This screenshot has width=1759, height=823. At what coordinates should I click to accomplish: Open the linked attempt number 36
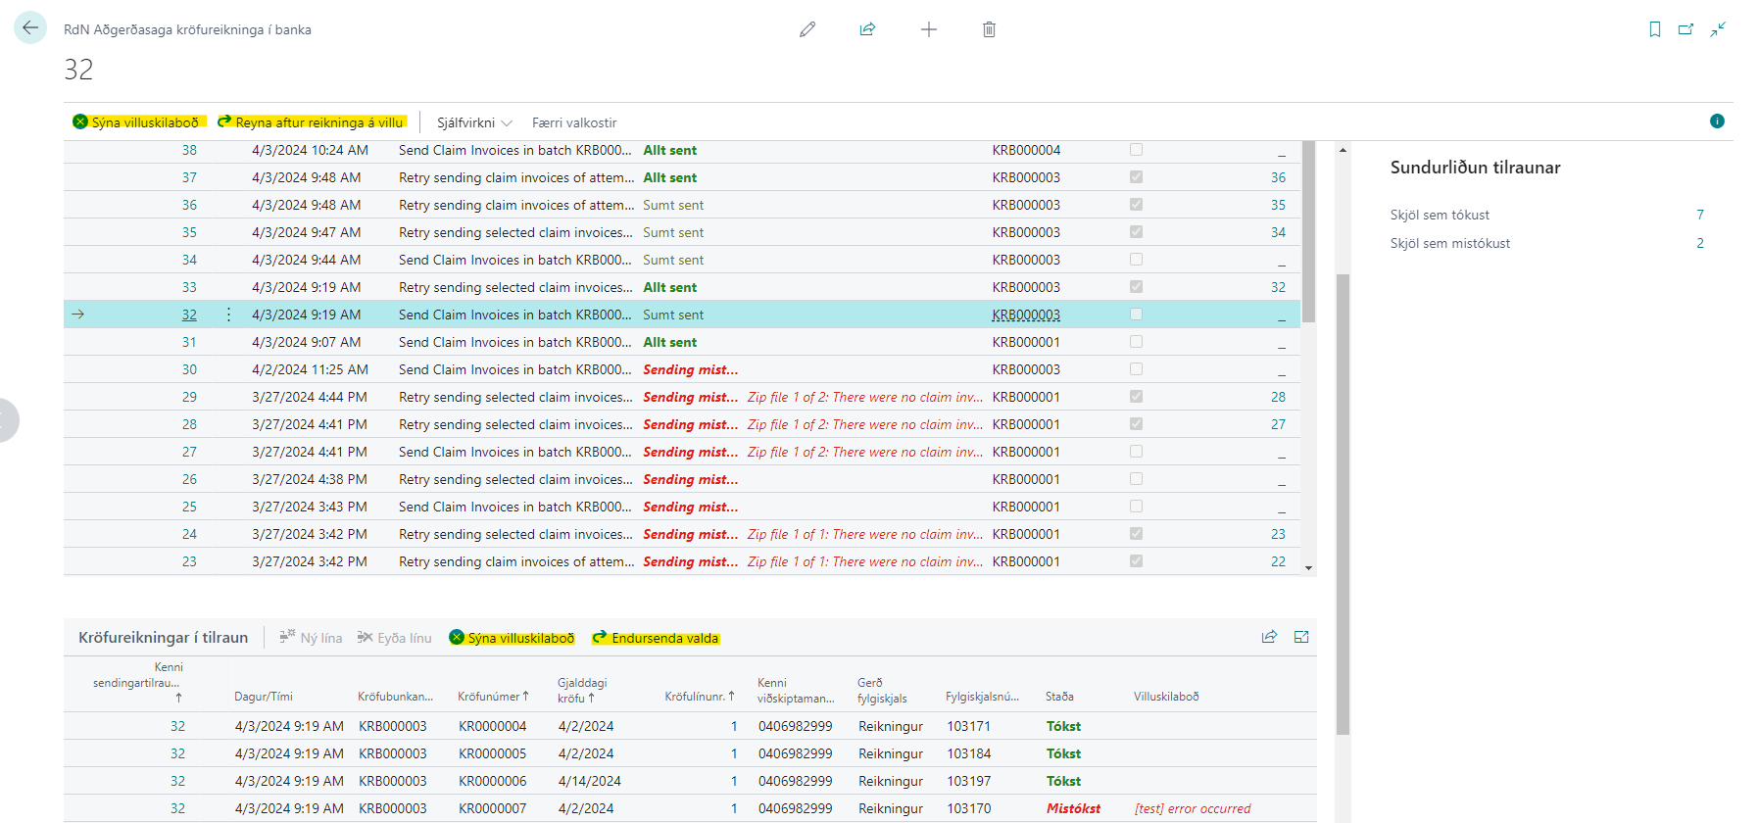tap(1278, 177)
